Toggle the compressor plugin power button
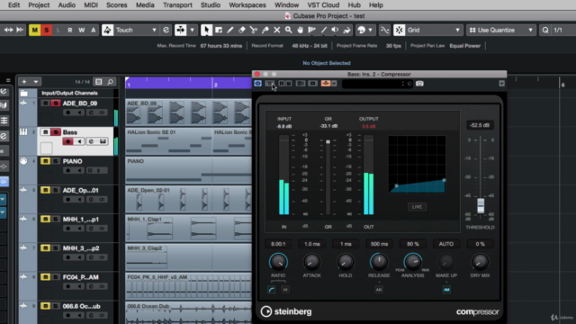 point(258,84)
